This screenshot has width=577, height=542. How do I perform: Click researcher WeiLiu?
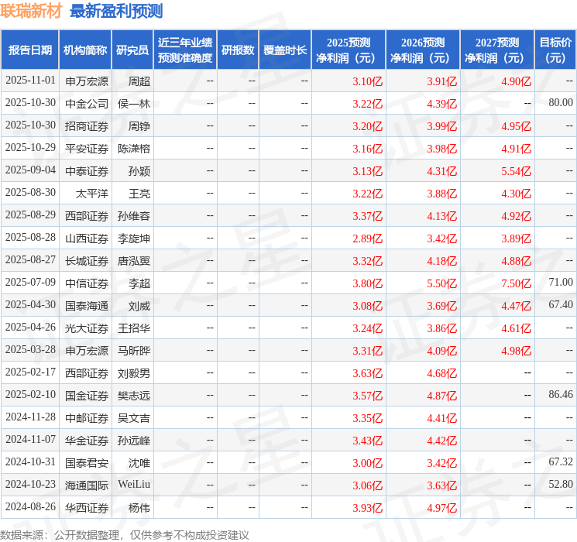[134, 484]
